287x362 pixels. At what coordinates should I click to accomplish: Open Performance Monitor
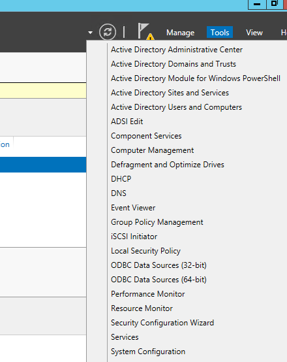pyautogui.click(x=148, y=294)
